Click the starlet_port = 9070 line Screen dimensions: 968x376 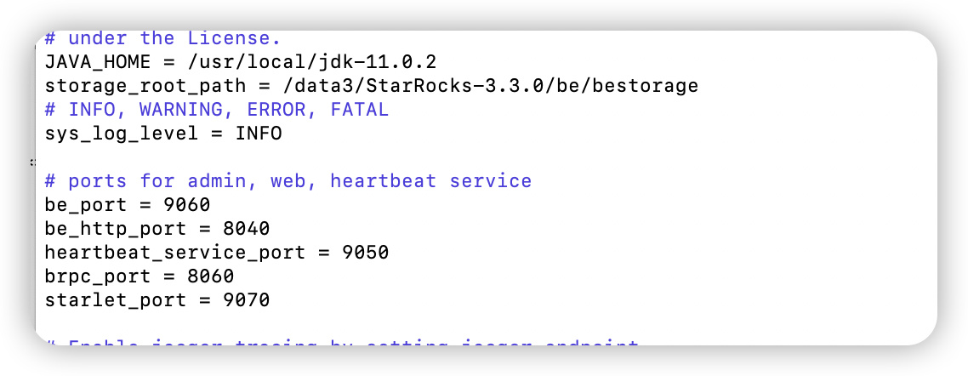[157, 300]
